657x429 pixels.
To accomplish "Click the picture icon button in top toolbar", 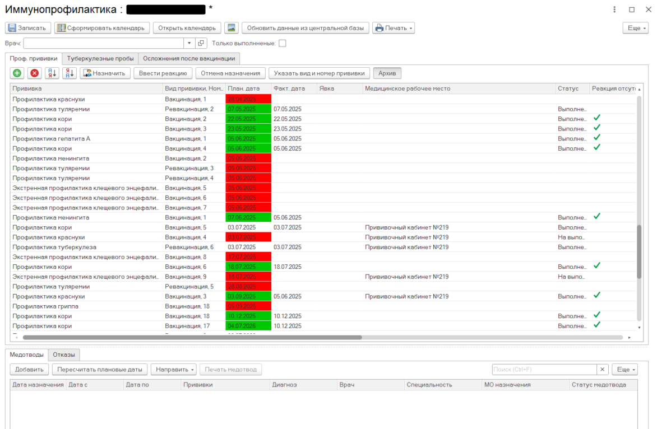I will click(231, 28).
